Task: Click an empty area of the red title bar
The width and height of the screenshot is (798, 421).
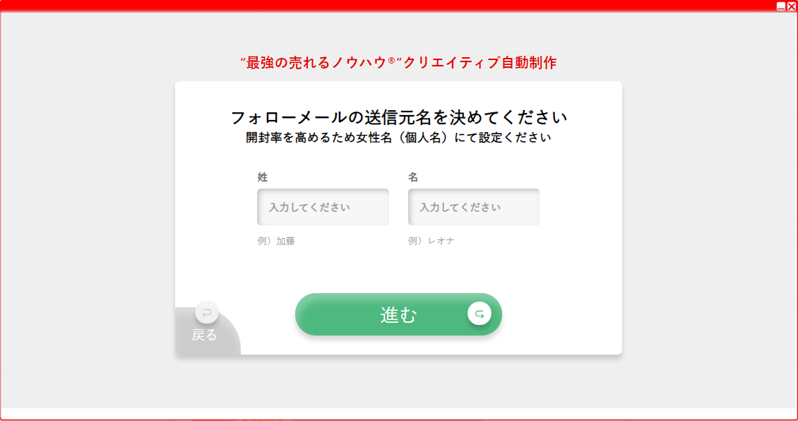Action: click(x=387, y=6)
